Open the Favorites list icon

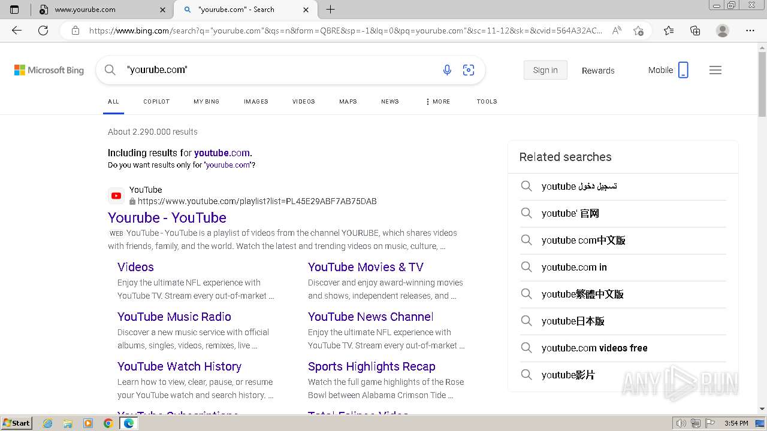pyautogui.click(x=669, y=31)
